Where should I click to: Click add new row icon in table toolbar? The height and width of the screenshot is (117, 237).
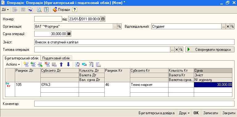[26, 64]
